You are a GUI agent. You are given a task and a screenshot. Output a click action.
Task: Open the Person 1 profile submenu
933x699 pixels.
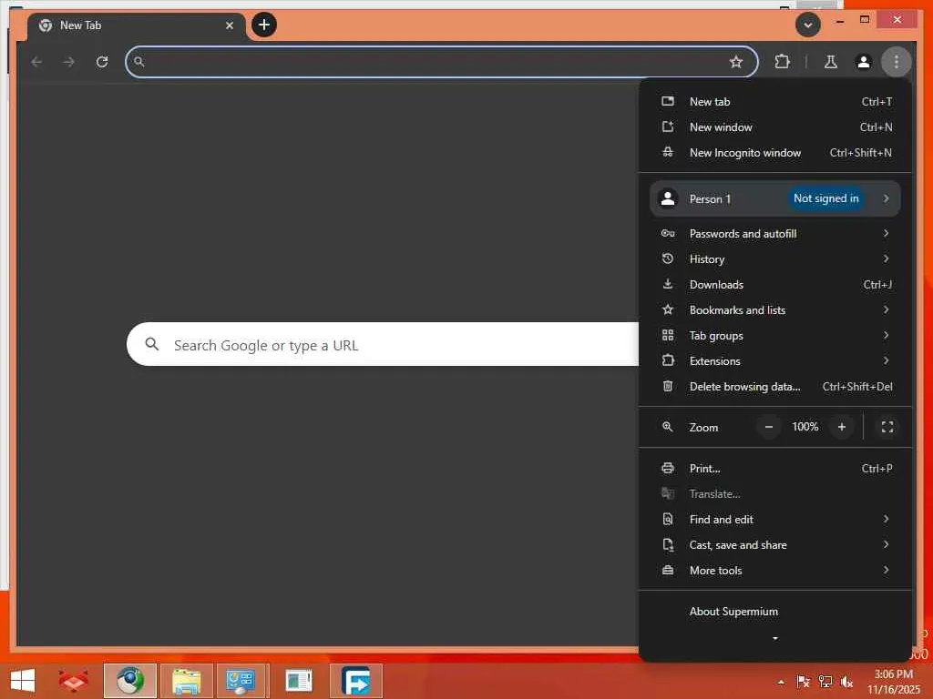775,198
